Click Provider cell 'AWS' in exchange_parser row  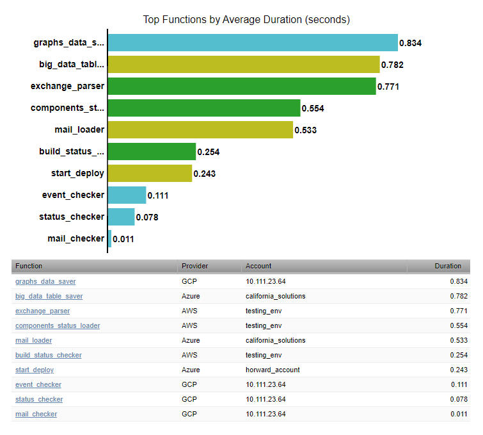pyautogui.click(x=189, y=311)
